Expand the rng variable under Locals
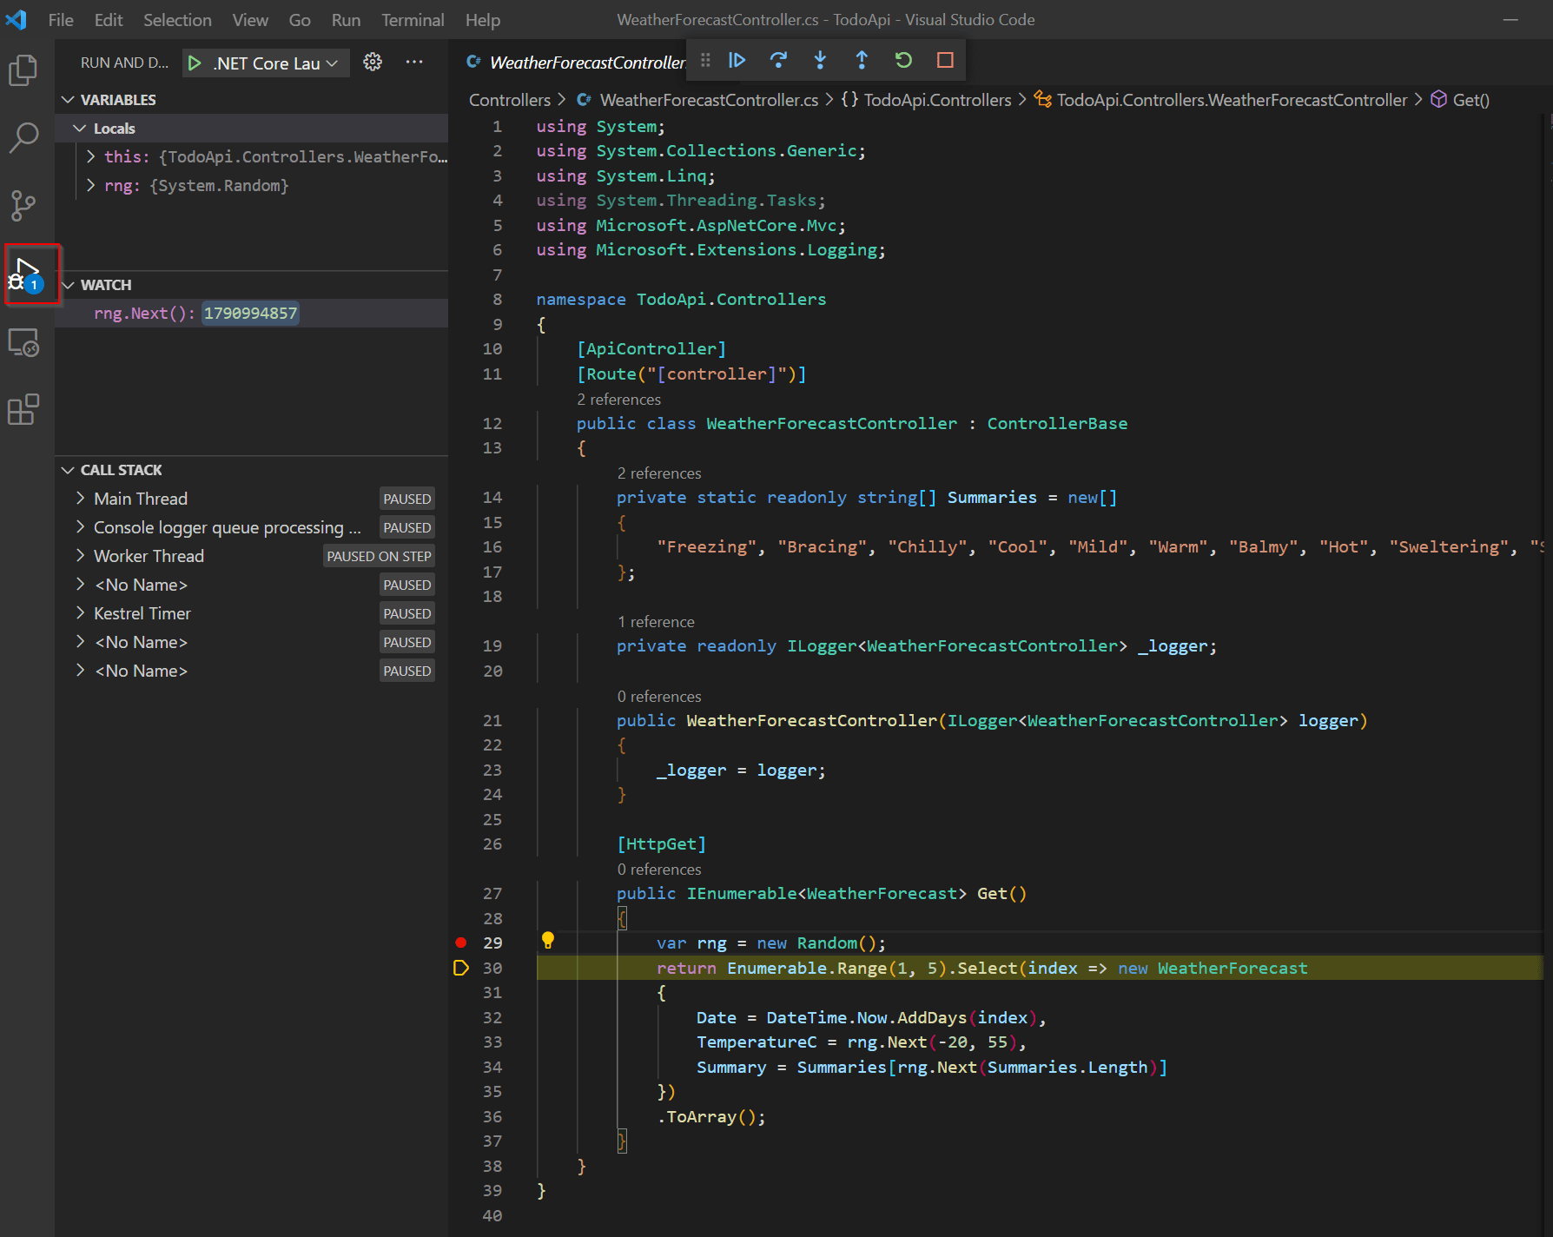Viewport: 1553px width, 1237px height. (x=89, y=185)
